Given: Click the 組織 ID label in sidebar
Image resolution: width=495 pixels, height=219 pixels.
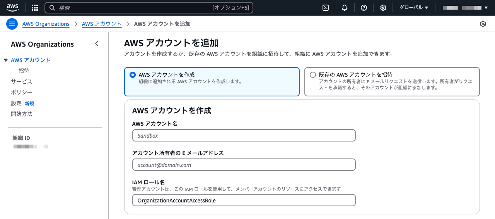Looking at the screenshot, I should (x=21, y=138).
